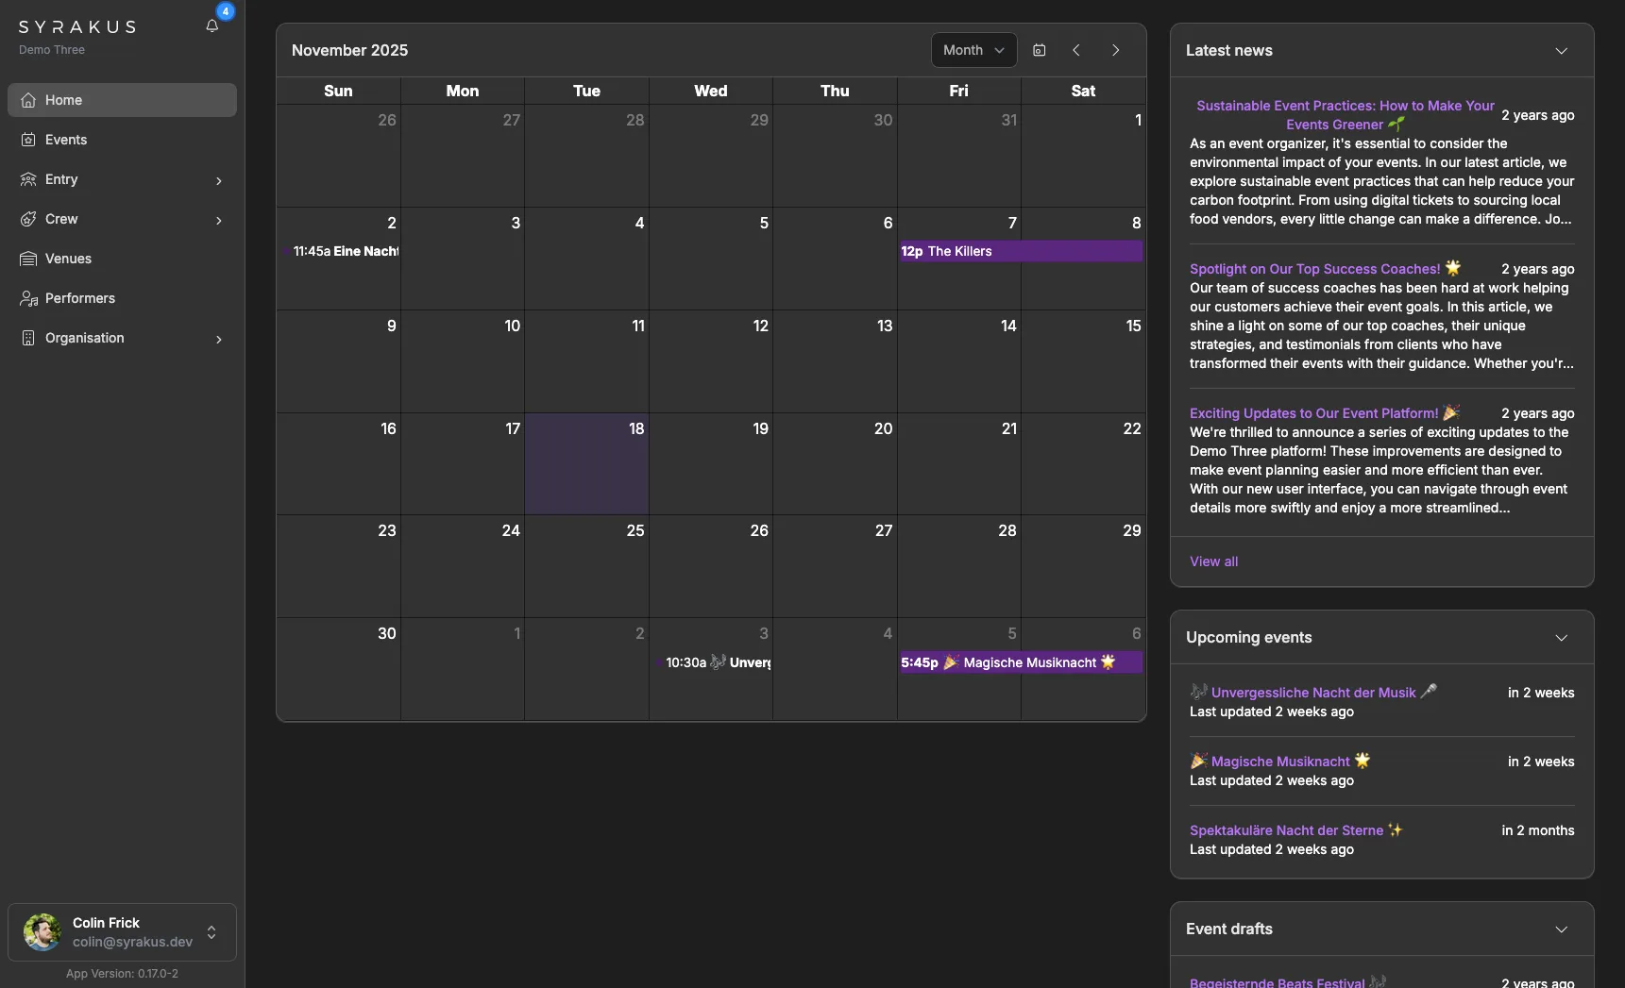Go to next month arrow
This screenshot has height=988, width=1625.
[x=1115, y=50]
